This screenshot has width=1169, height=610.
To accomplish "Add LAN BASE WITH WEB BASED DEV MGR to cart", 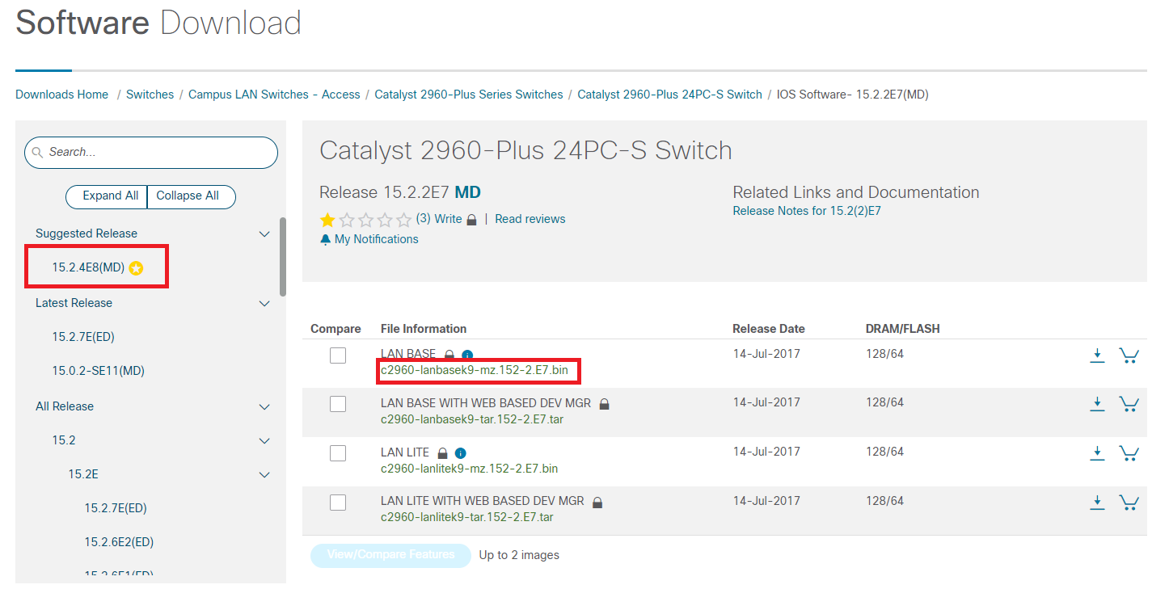I will tap(1129, 404).
